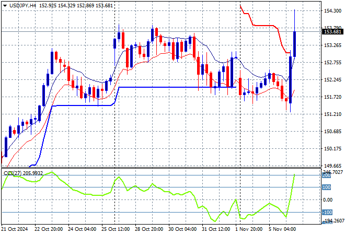
Task: Click the 152.245 price axis label
Action: pyautogui.click(x=332, y=79)
